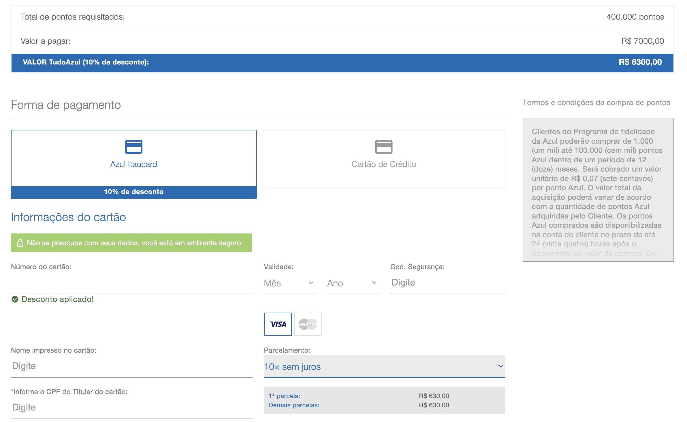Click the green check icon beside Desconto aplicado
Image resolution: width=687 pixels, height=422 pixels.
point(15,299)
